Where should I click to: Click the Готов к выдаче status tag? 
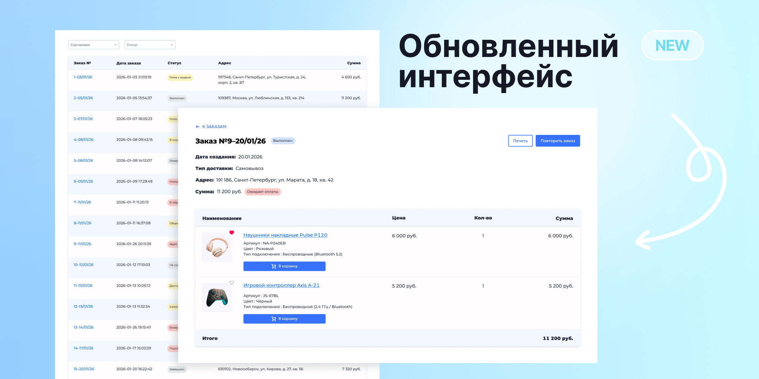(x=180, y=78)
